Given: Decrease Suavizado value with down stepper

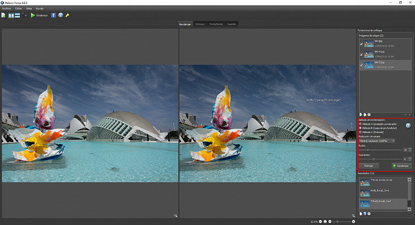Looking at the screenshot, I should [x=410, y=160].
